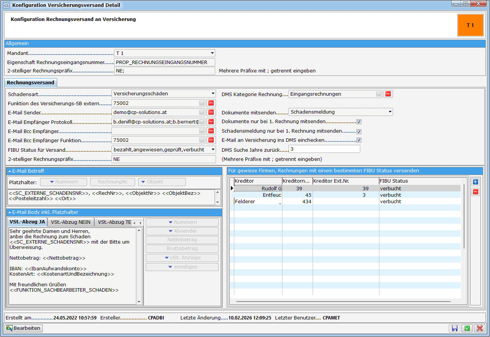The width and height of the screenshot is (490, 337).
Task: Open the FIBU Status für Versand dropdown
Action: click(213, 150)
